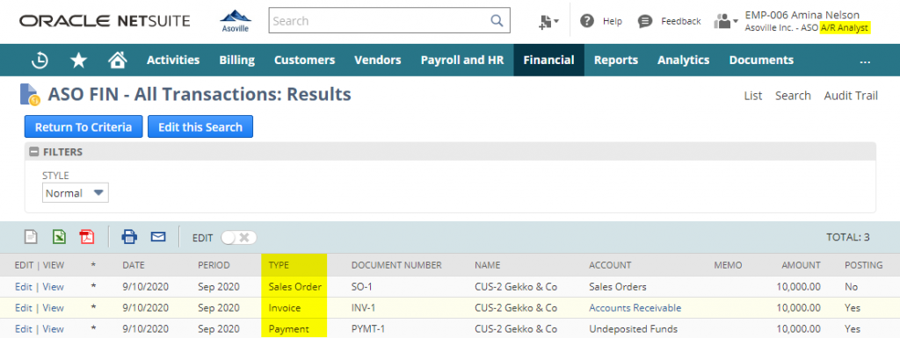This screenshot has width=900, height=338.
Task: Export results to PDF icon
Action: 87,237
